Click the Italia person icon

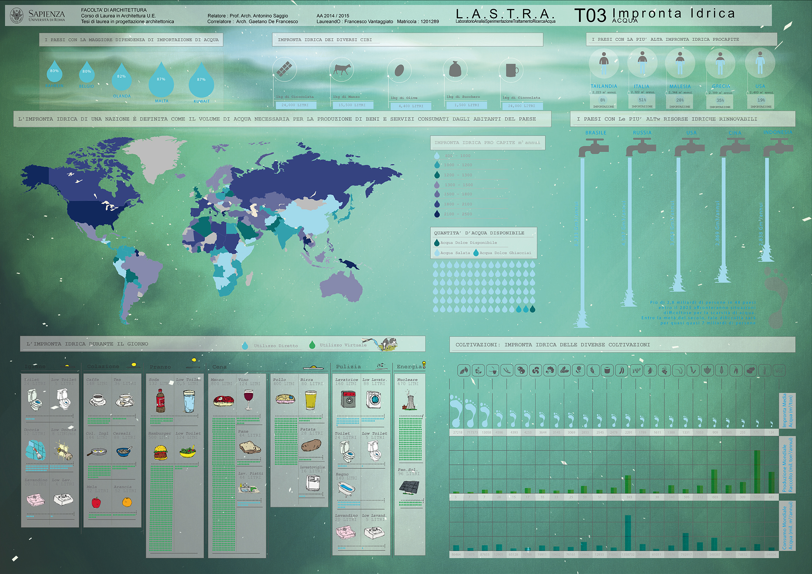point(642,62)
